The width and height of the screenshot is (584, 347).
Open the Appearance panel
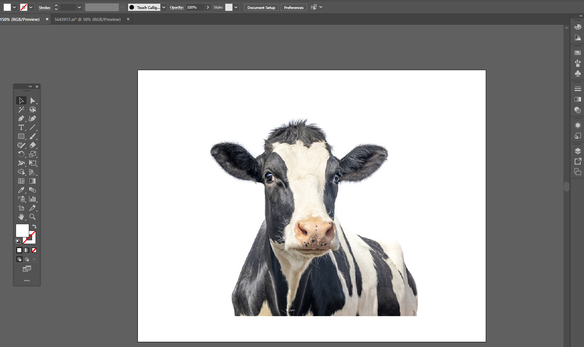(578, 125)
